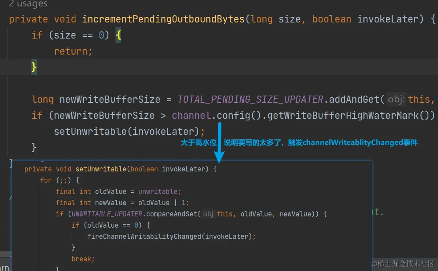This screenshot has width=438, height=271.
Task: Click newWriteBufferSize in the 'long' declaration line
Action: coord(110,99)
